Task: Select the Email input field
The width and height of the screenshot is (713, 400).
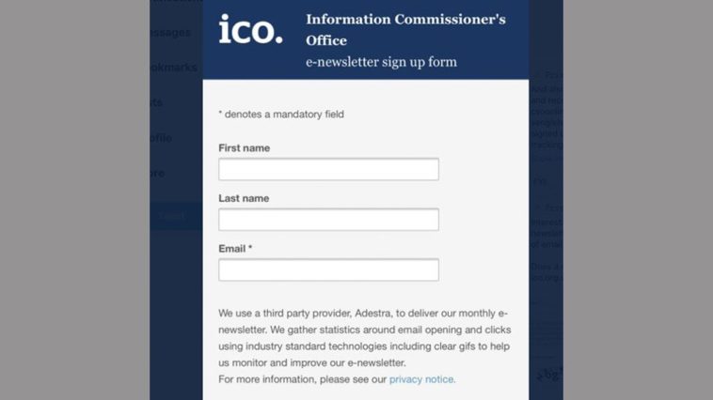Action: click(328, 270)
